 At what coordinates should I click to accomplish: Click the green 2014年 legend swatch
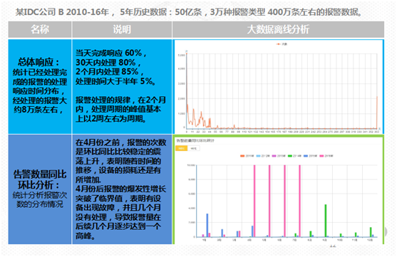click(290, 156)
